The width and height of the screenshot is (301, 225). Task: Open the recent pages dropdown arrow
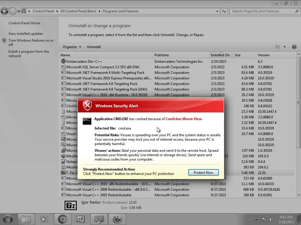[19, 11]
